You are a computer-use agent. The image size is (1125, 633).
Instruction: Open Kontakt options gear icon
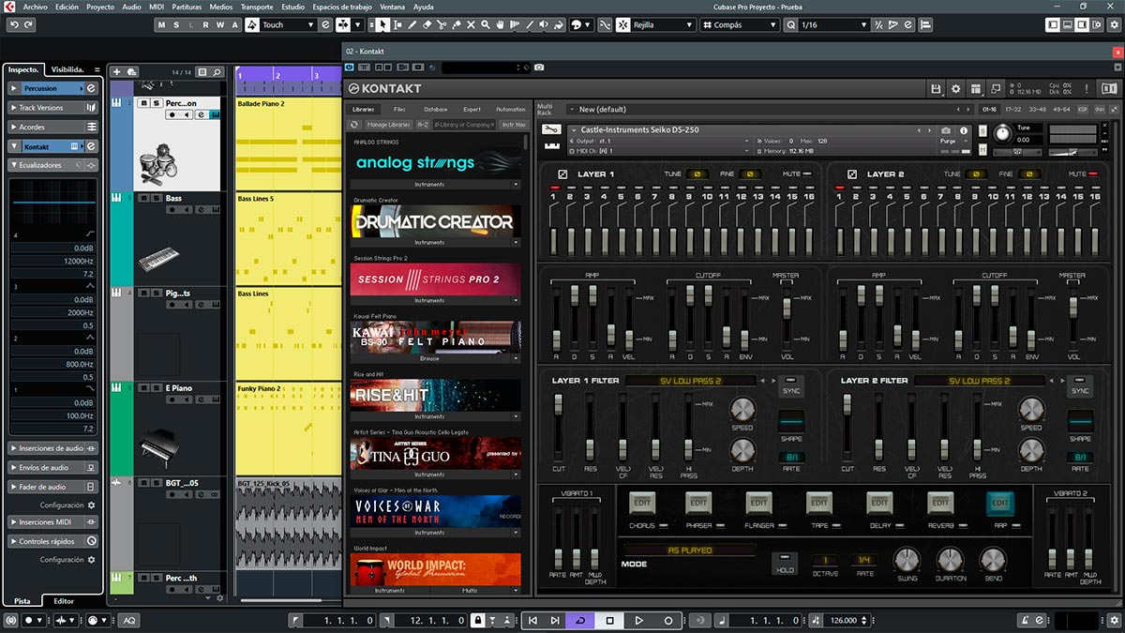[x=956, y=88]
